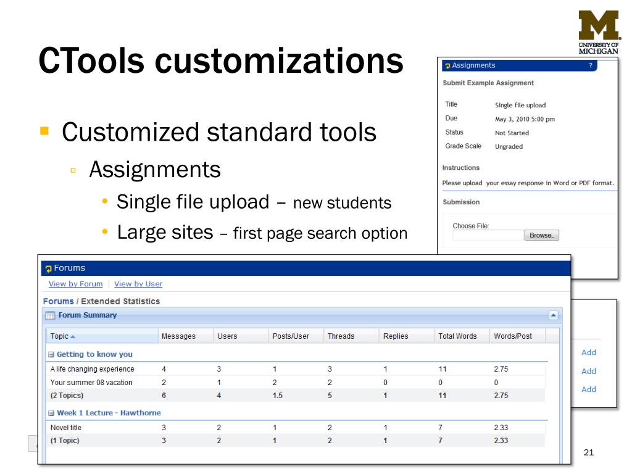632x474 pixels.
Task: Click the 'Week 1 Lecture - Hawthorne' group title
Action: tap(109, 413)
